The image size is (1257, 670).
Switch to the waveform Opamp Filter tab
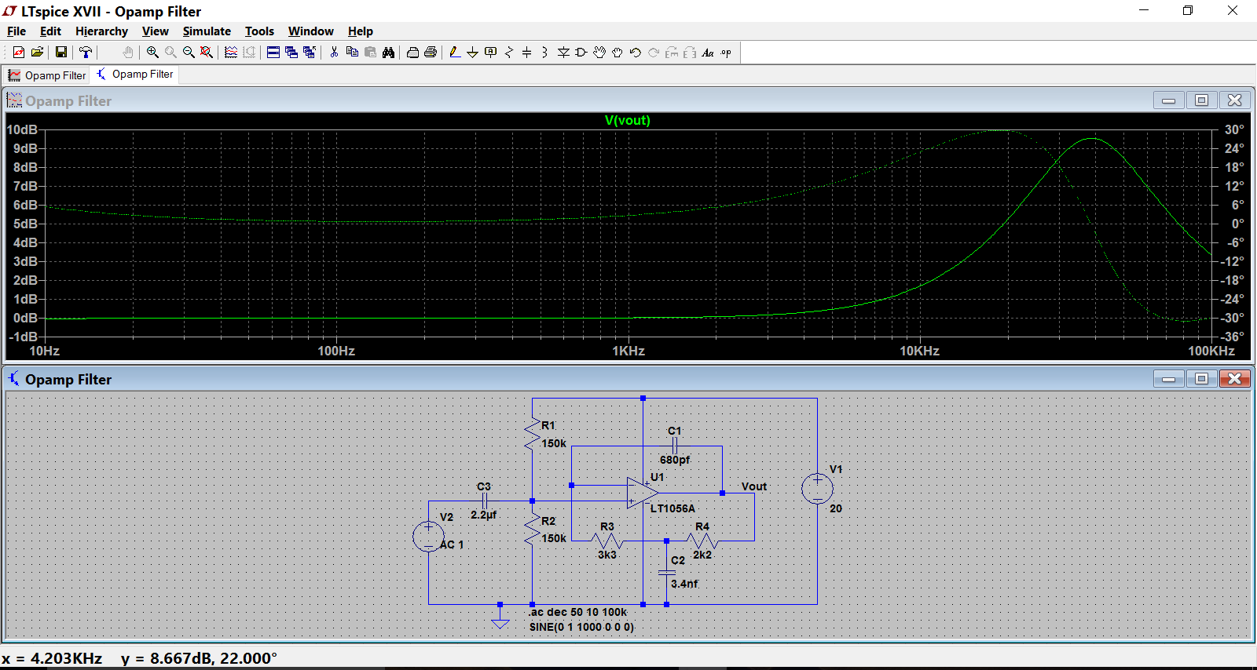pos(46,75)
